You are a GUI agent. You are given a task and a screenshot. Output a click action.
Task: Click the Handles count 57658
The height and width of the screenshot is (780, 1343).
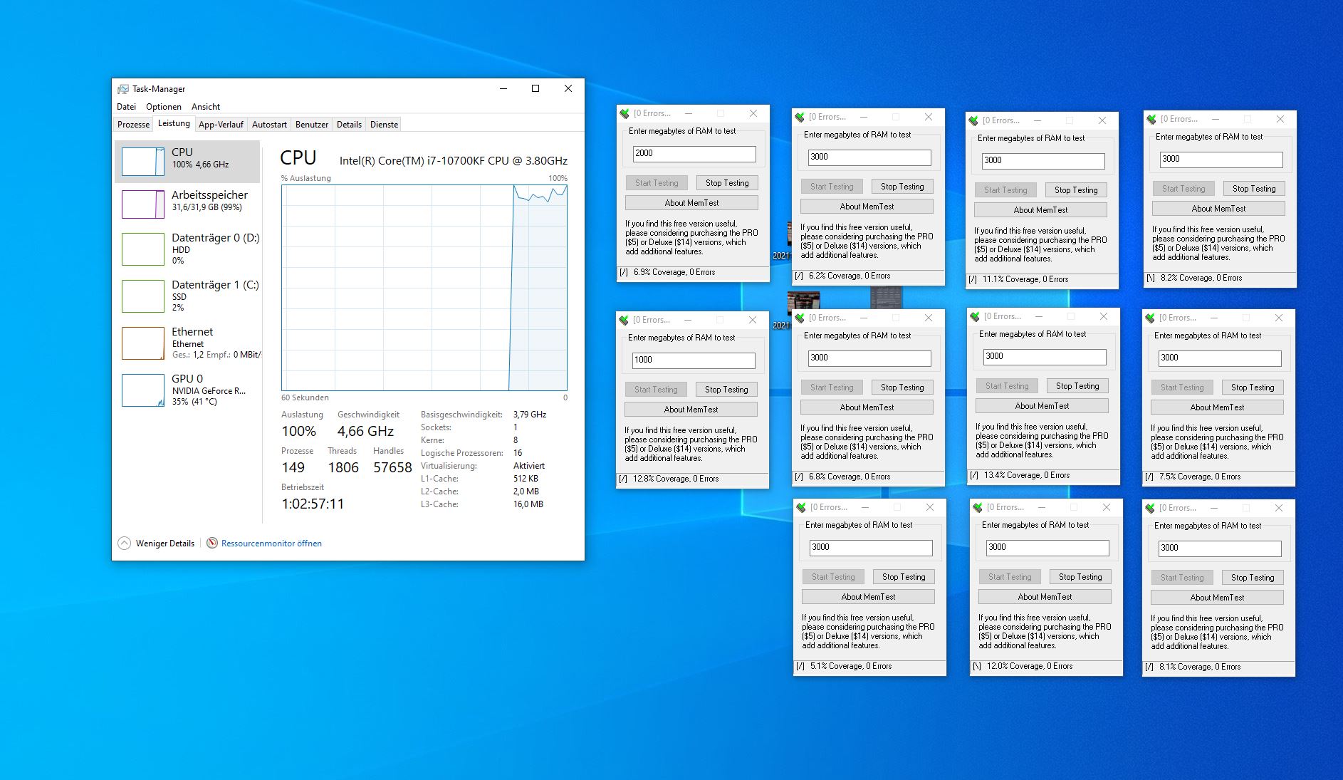click(x=392, y=468)
